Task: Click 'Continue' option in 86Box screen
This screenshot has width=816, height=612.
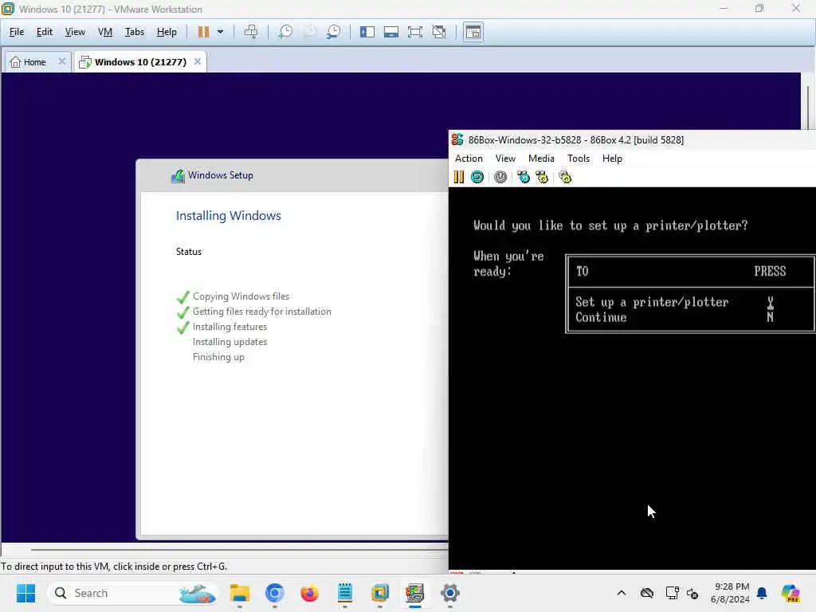Action: (x=601, y=317)
